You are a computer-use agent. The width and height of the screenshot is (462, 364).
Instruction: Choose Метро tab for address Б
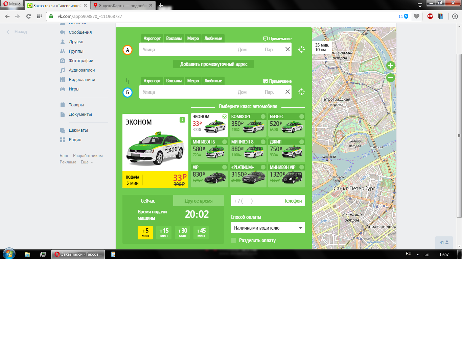click(193, 81)
